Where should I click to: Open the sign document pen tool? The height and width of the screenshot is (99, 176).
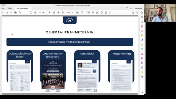point(97,13)
